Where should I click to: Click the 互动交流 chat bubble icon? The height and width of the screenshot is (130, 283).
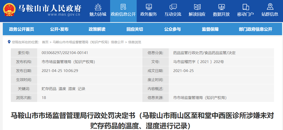(x=173, y=7)
